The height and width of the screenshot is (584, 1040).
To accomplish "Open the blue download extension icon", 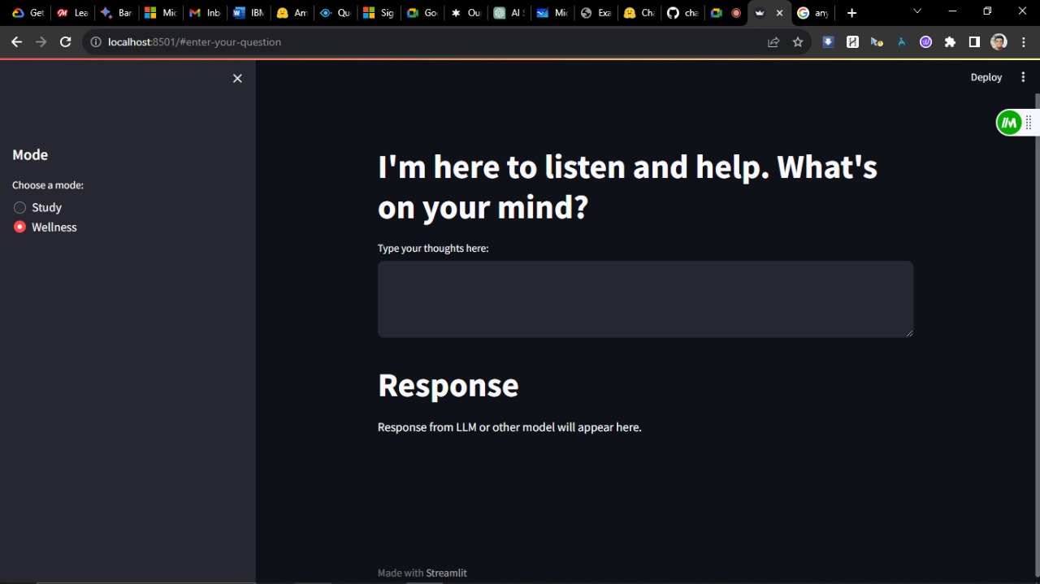I will [x=828, y=42].
